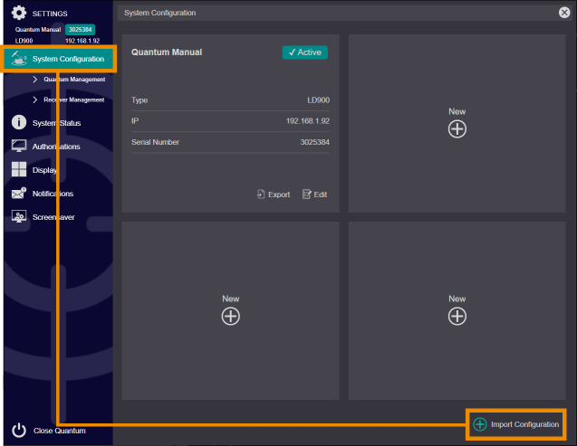Open Authorisations section

pyautogui.click(x=56, y=147)
